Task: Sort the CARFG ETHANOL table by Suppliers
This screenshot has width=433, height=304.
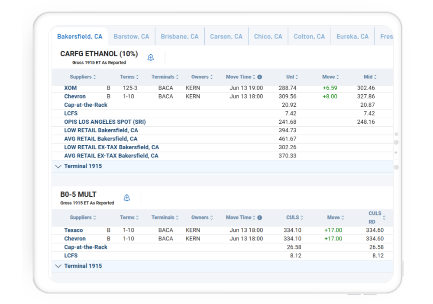Action: point(83,77)
